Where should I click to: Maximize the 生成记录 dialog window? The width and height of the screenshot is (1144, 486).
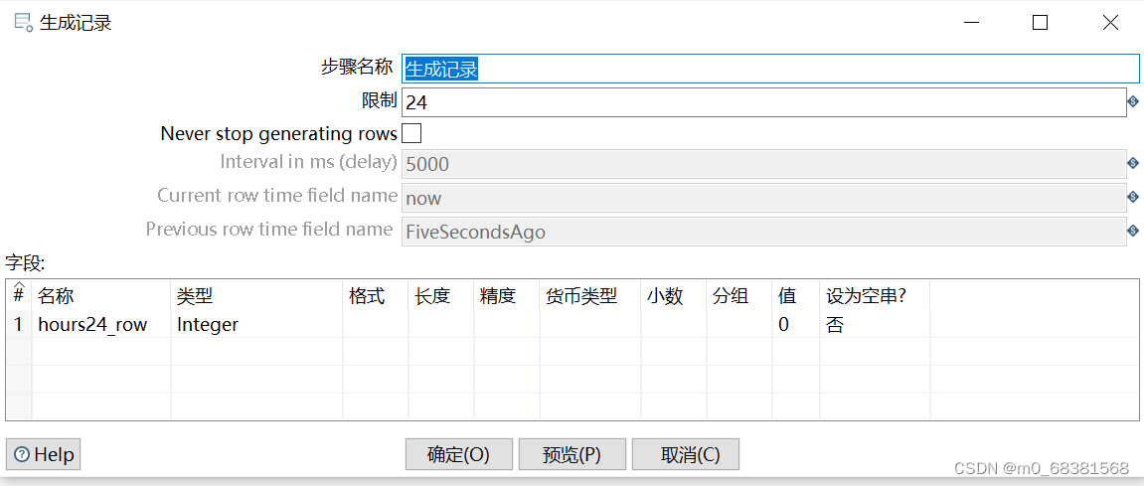(1040, 23)
